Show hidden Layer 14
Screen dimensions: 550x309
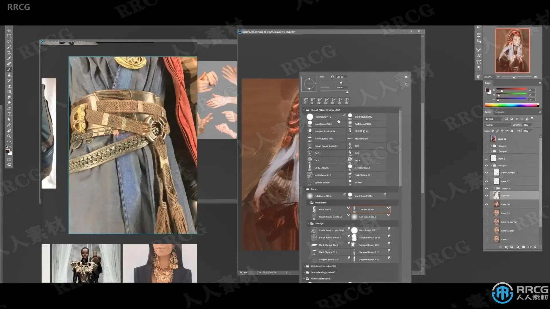point(486,213)
